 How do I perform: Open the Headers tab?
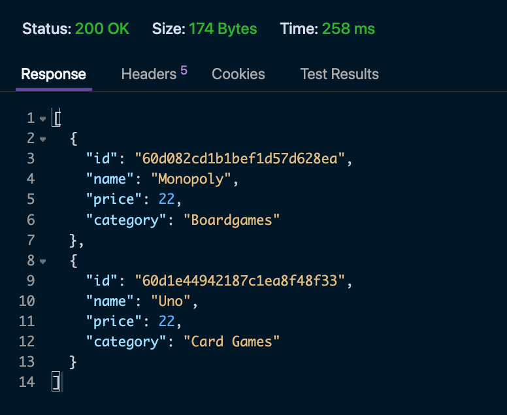[149, 74]
